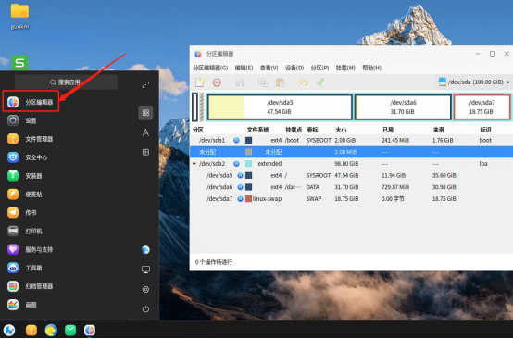Image resolution: width=513 pixels, height=339 pixels.
Task: Click the 98.00 GiB size cell
Action: pyautogui.click(x=346, y=164)
